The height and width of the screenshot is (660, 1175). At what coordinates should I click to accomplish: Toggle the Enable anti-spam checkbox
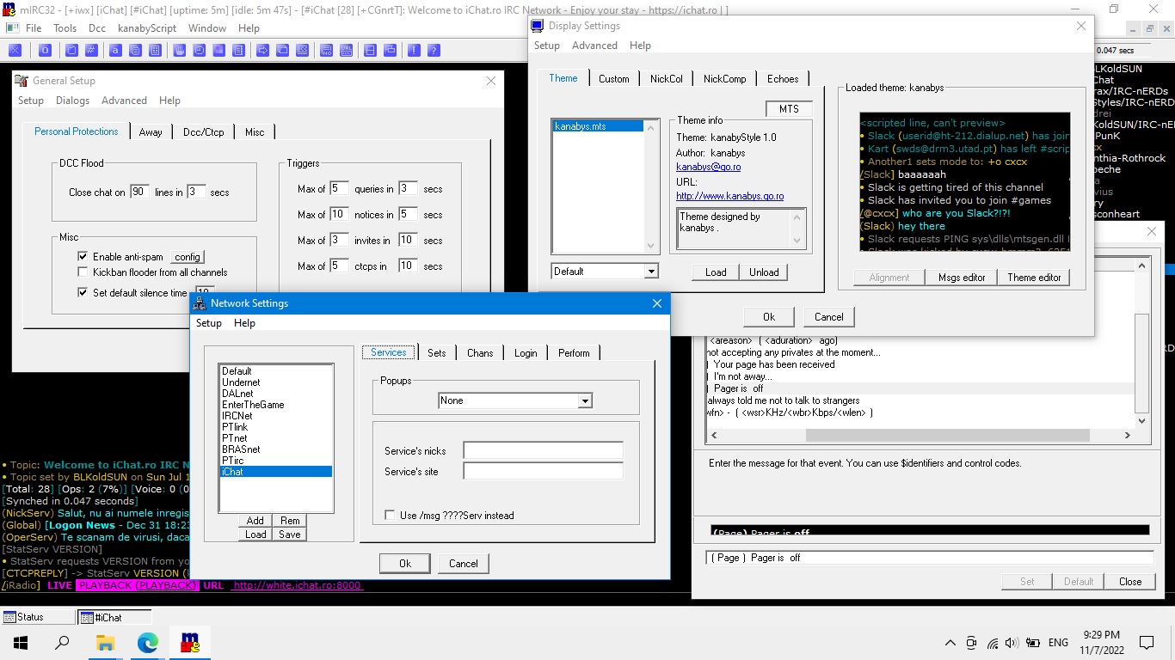[x=83, y=257]
